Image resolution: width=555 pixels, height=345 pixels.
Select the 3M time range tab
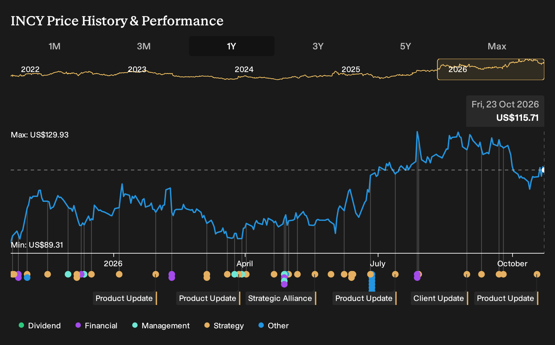[x=144, y=46]
